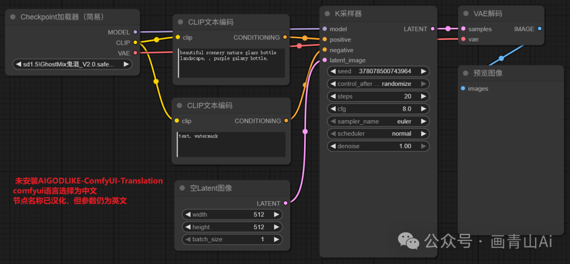Collapse the upper CLIP文本编码 node with its title dot

tap(180, 22)
